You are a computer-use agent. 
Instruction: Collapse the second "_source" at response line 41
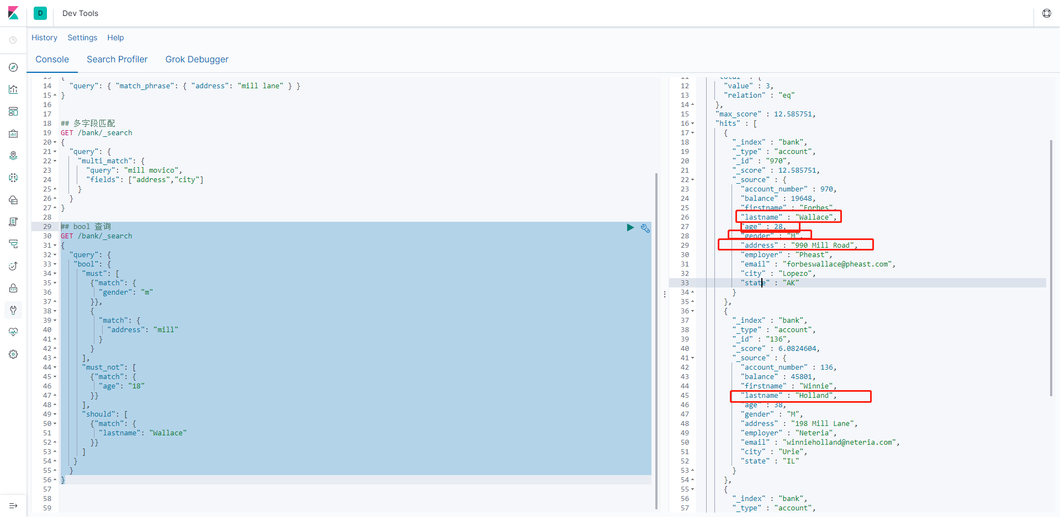692,358
